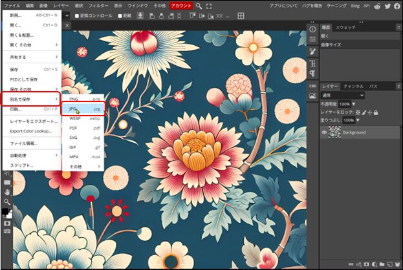
Task: Click the four-square grid icon in options bar
Action: (x=241, y=16)
